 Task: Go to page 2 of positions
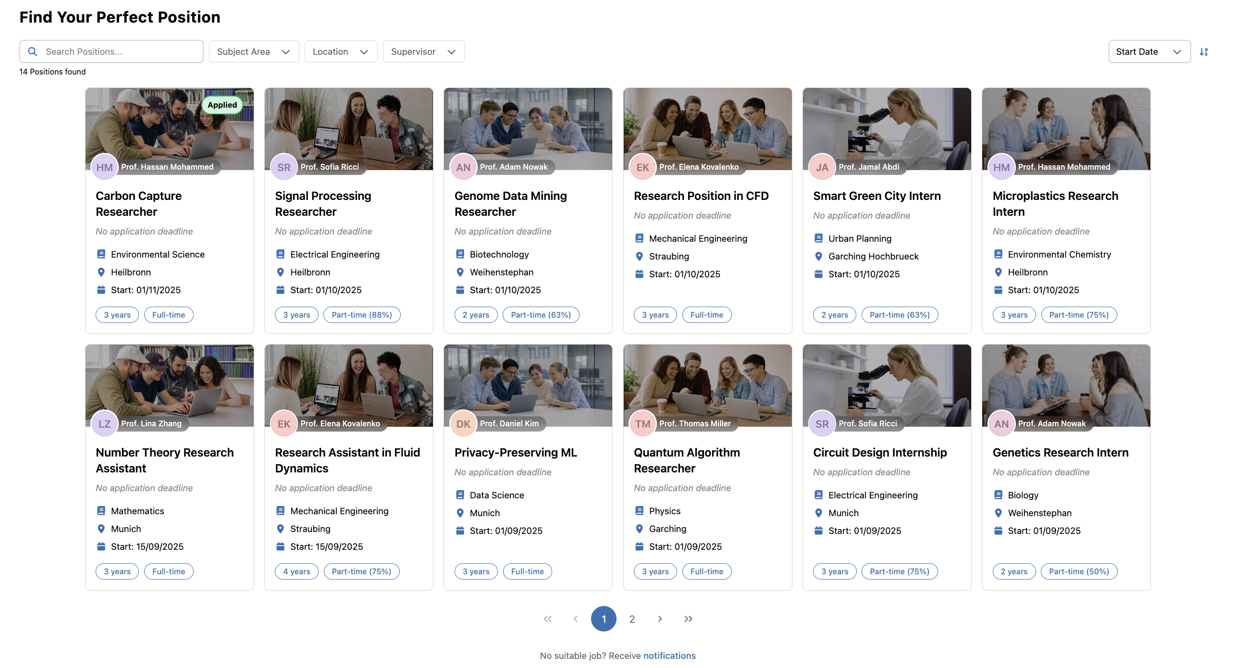(x=632, y=619)
